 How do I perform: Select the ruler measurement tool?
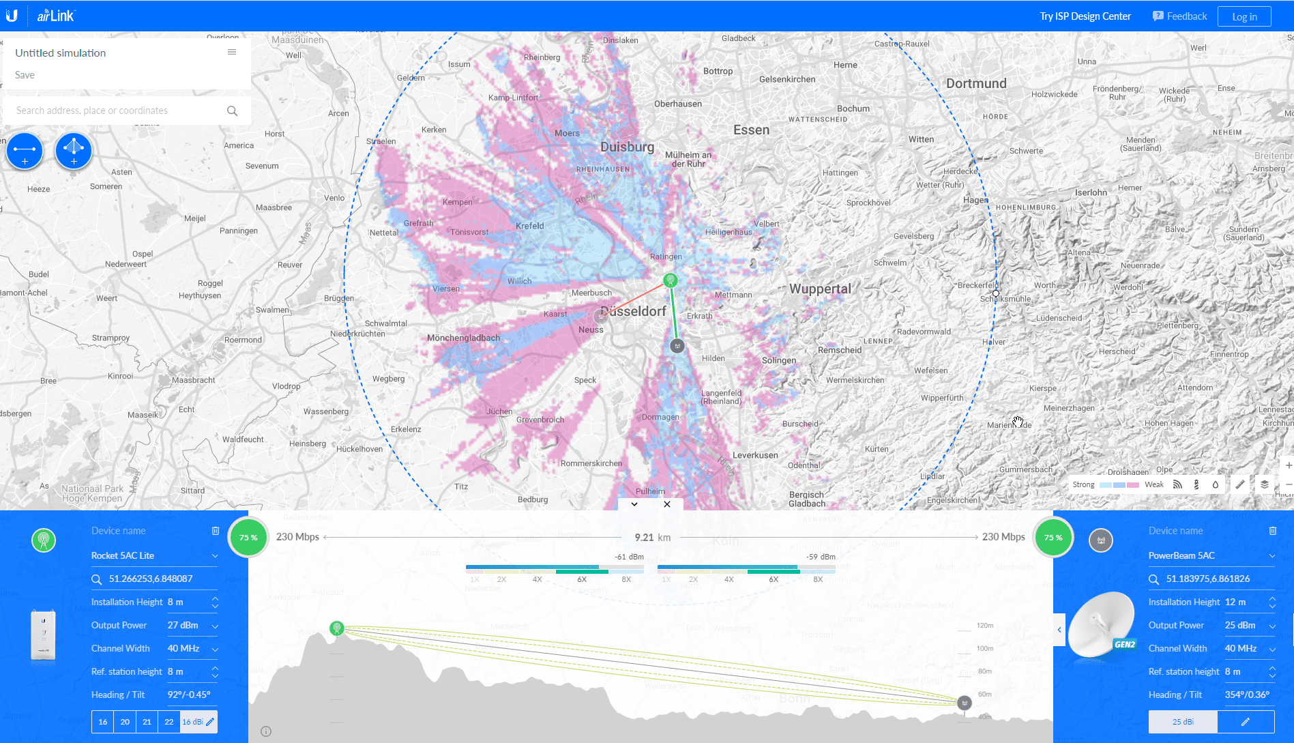tap(1240, 484)
